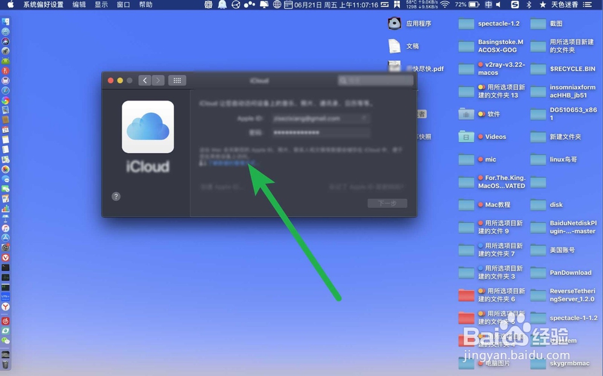Click the Wi-Fi status icon in menu bar

pos(445,5)
